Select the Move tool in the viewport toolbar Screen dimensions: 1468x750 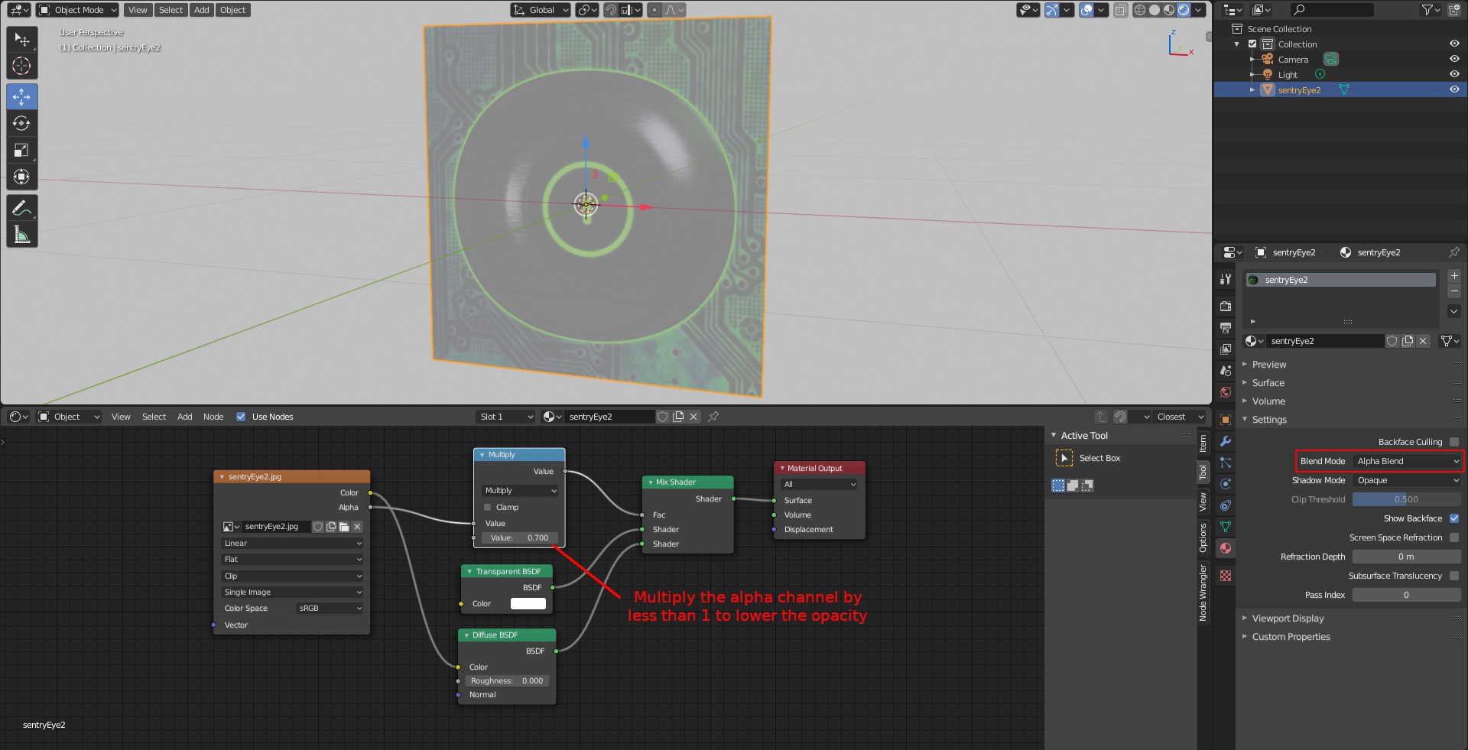[x=21, y=96]
